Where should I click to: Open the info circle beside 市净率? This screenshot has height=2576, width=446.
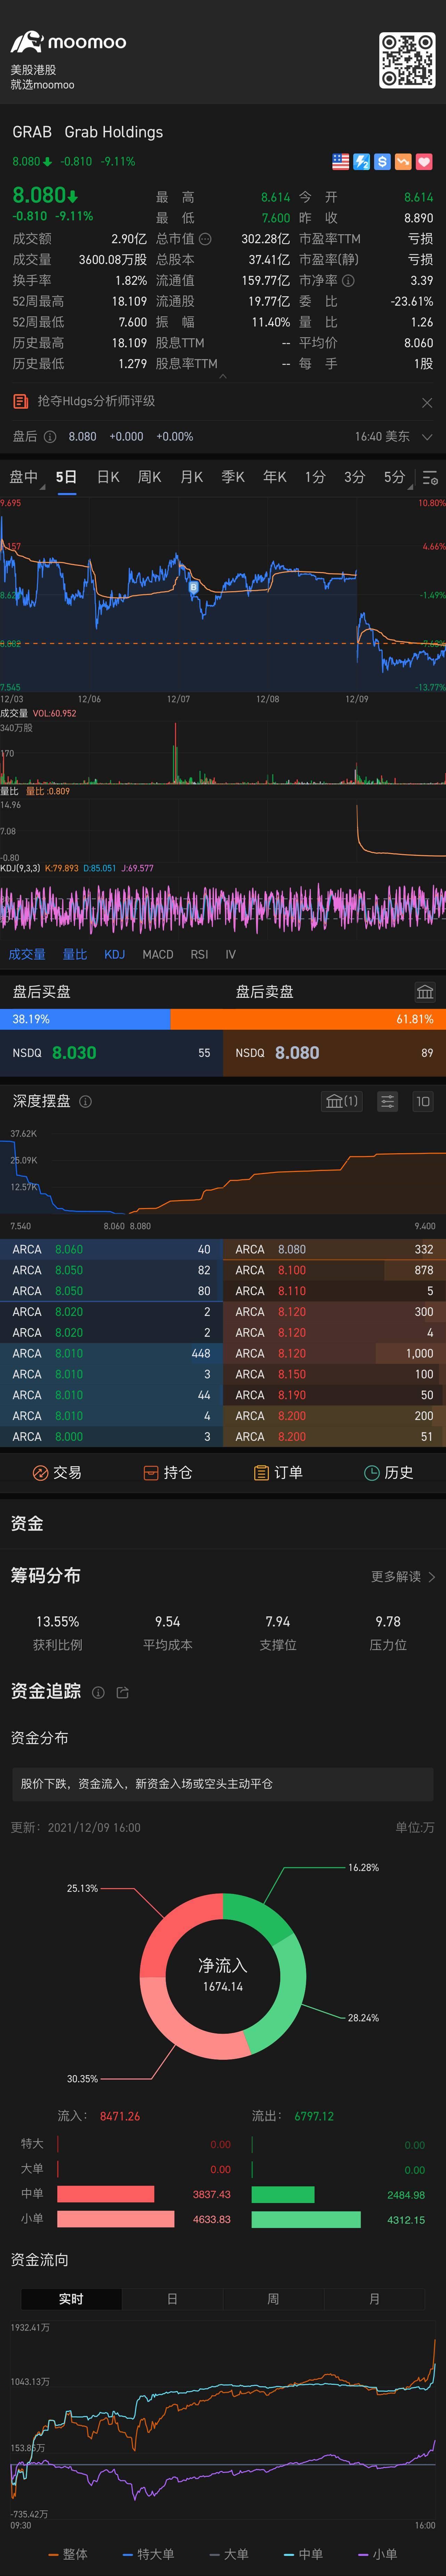(348, 281)
